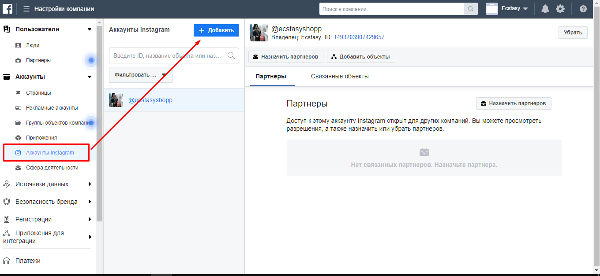Click the company search field

[391, 9]
